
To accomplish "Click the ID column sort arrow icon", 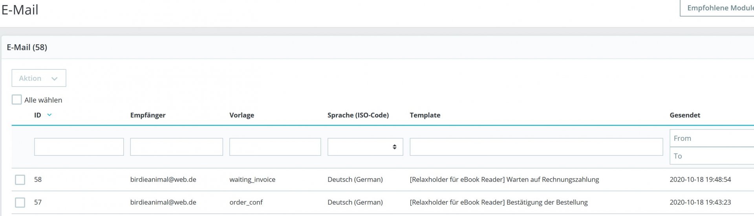I will (49, 115).
